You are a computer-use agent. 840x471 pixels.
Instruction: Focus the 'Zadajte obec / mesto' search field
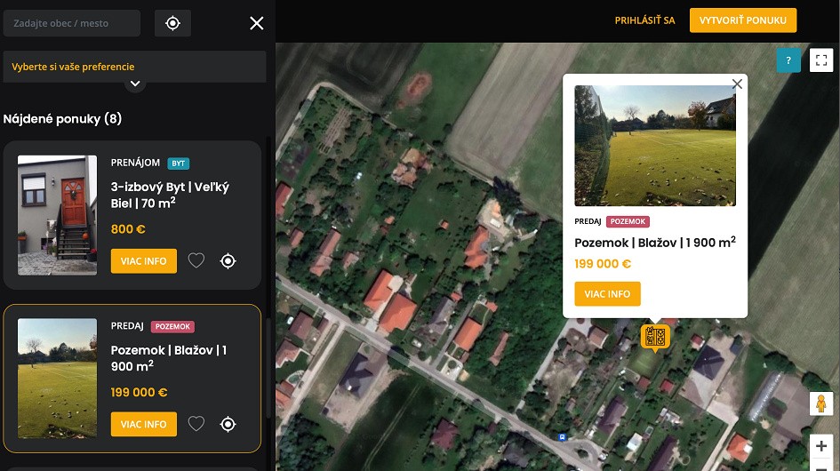72,23
